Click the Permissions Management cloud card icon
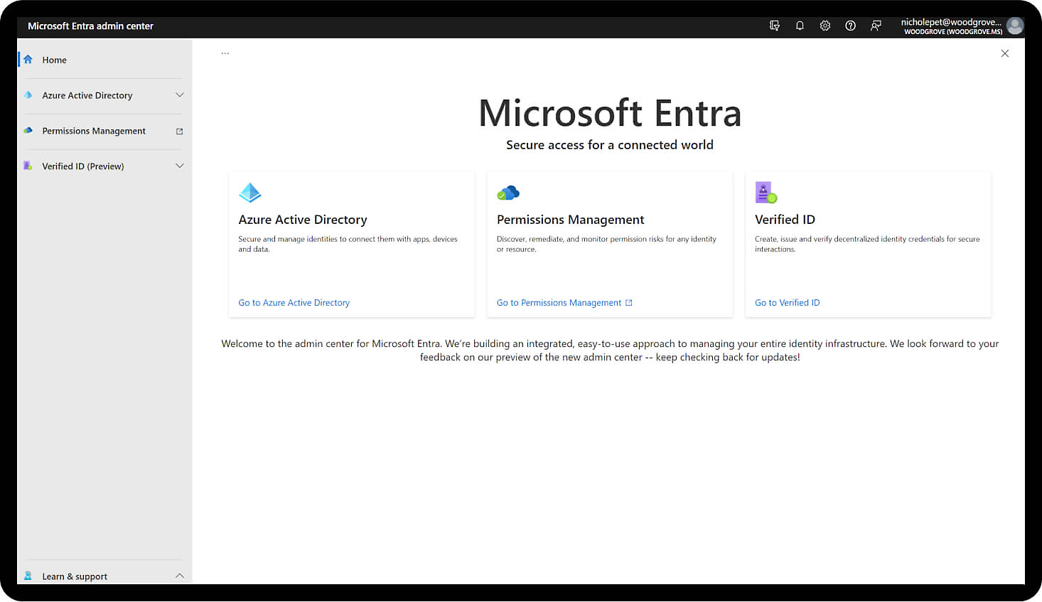The height and width of the screenshot is (602, 1042). 508,193
